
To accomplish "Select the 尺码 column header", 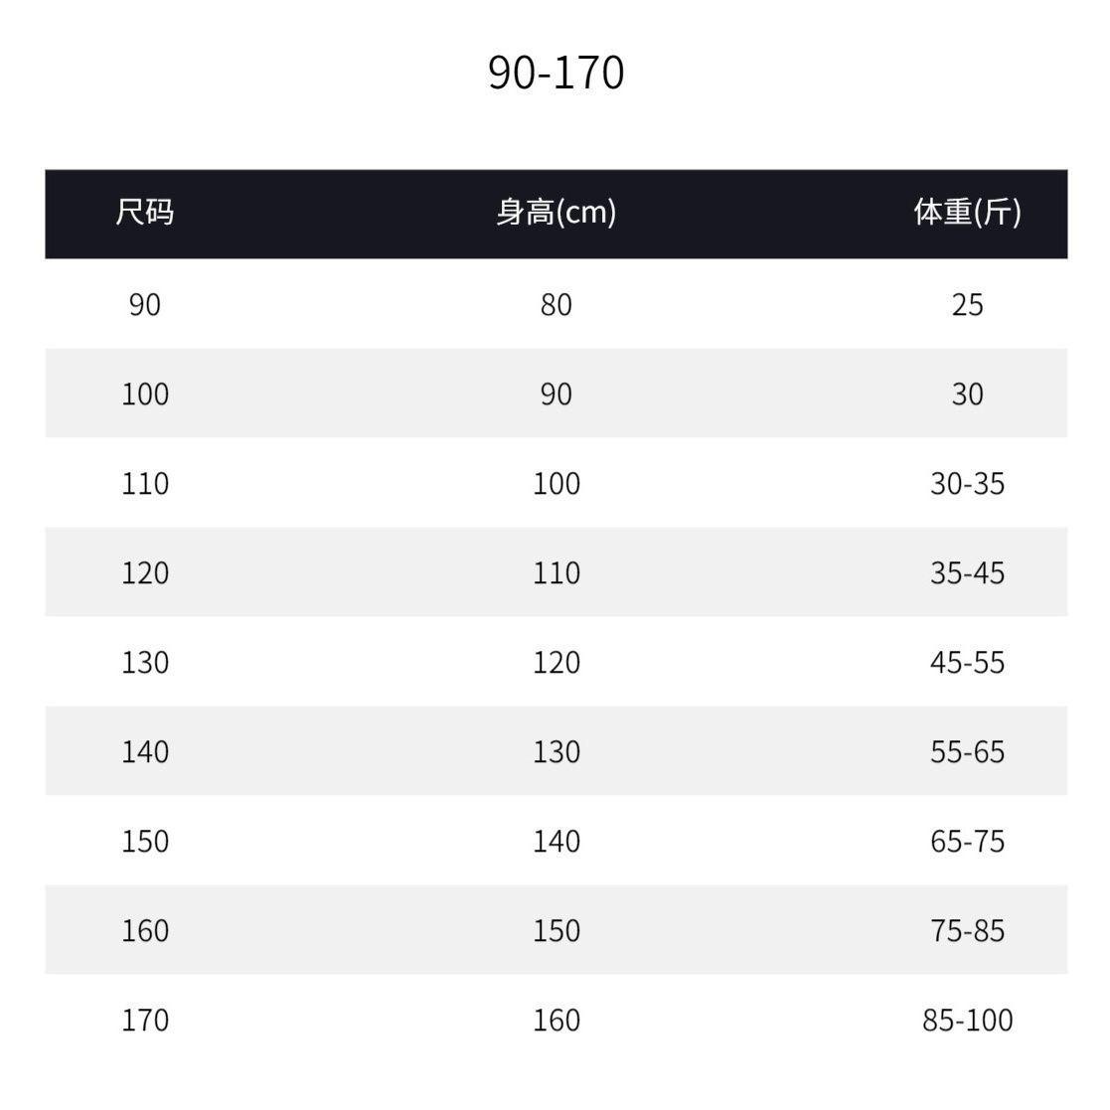I will coord(144,213).
